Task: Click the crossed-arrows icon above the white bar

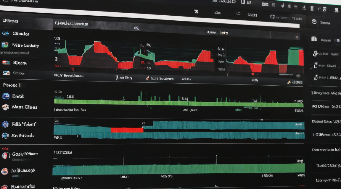Action: 196,11
